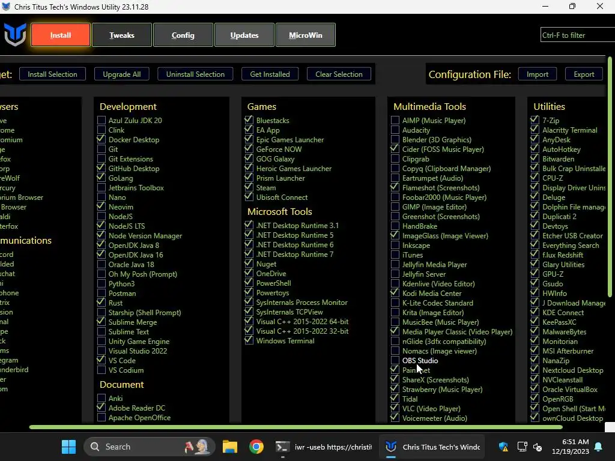Toggle the Steam checkbox
This screenshot has width=615, height=461.
point(249,187)
